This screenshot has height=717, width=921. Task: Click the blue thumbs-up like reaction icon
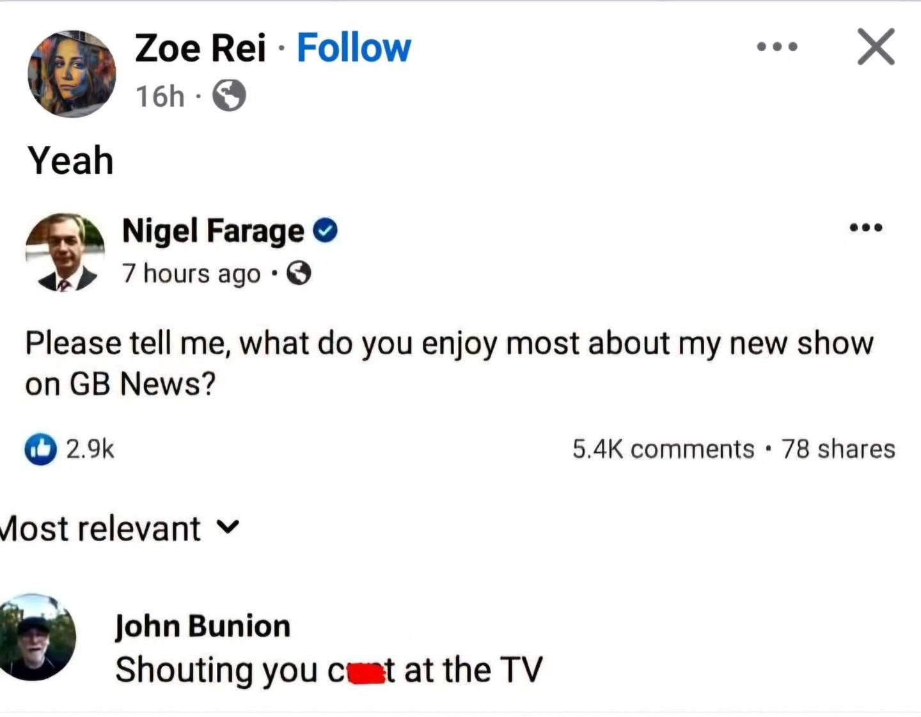click(x=40, y=449)
